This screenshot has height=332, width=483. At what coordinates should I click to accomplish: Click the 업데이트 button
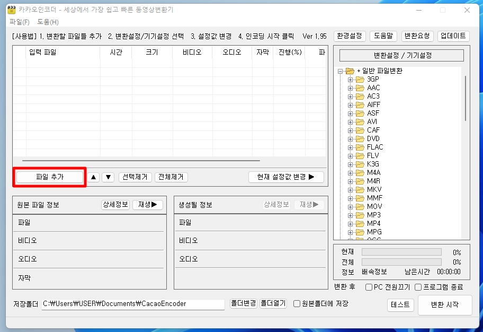click(453, 36)
